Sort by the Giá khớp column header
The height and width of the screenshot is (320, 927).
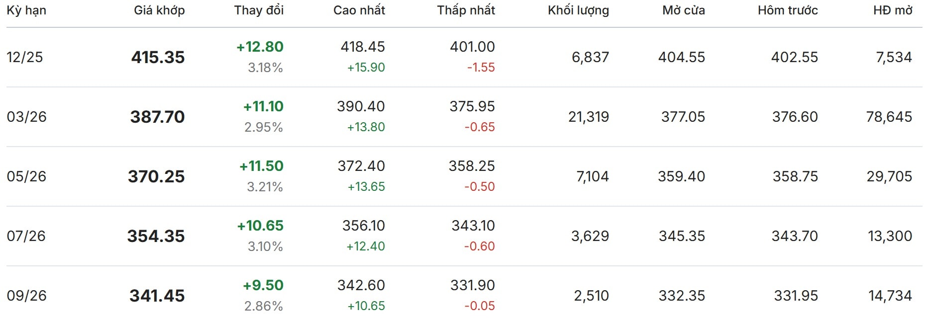click(x=159, y=10)
